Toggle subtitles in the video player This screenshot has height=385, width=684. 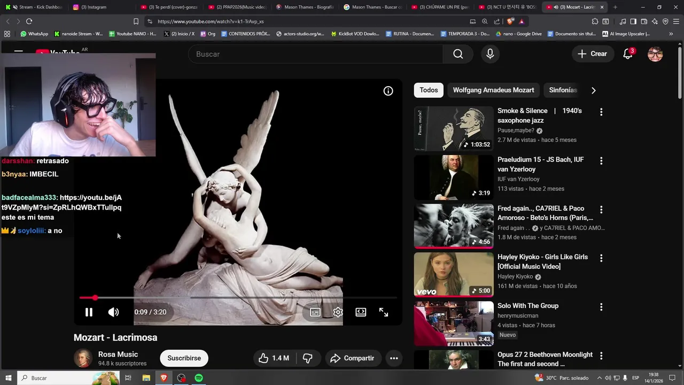point(315,312)
